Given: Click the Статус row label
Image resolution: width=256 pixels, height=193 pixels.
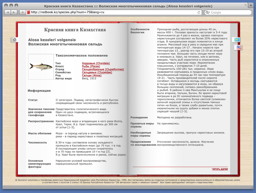Looking at the screenshot, I should [33, 100].
